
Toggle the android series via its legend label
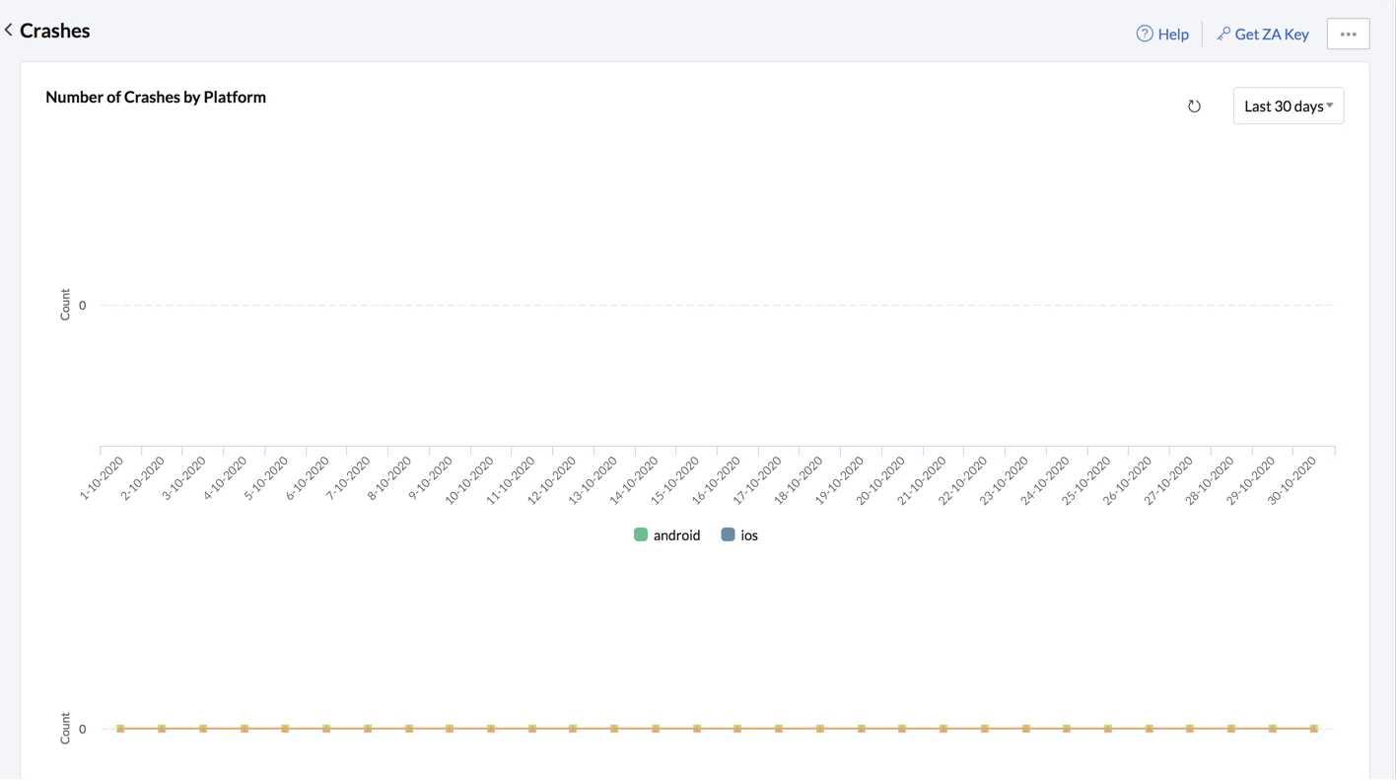(x=676, y=535)
